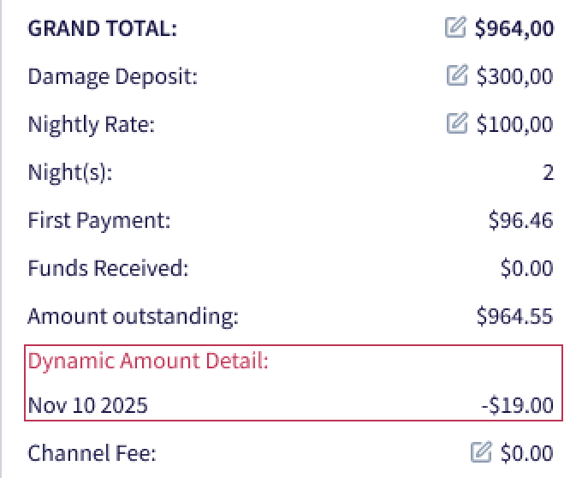Edit the Damage Deposit amount
This screenshot has height=478, width=582.
coord(457,76)
